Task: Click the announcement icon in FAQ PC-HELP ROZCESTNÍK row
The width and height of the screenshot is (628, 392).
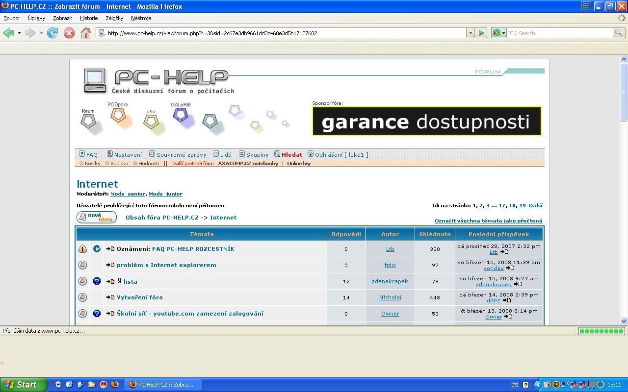Action: [82, 249]
